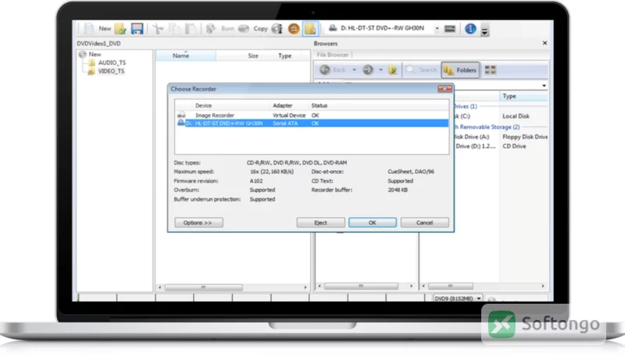This screenshot has width=625, height=356.
Task: Switch to the File Browser tab
Action: point(333,55)
